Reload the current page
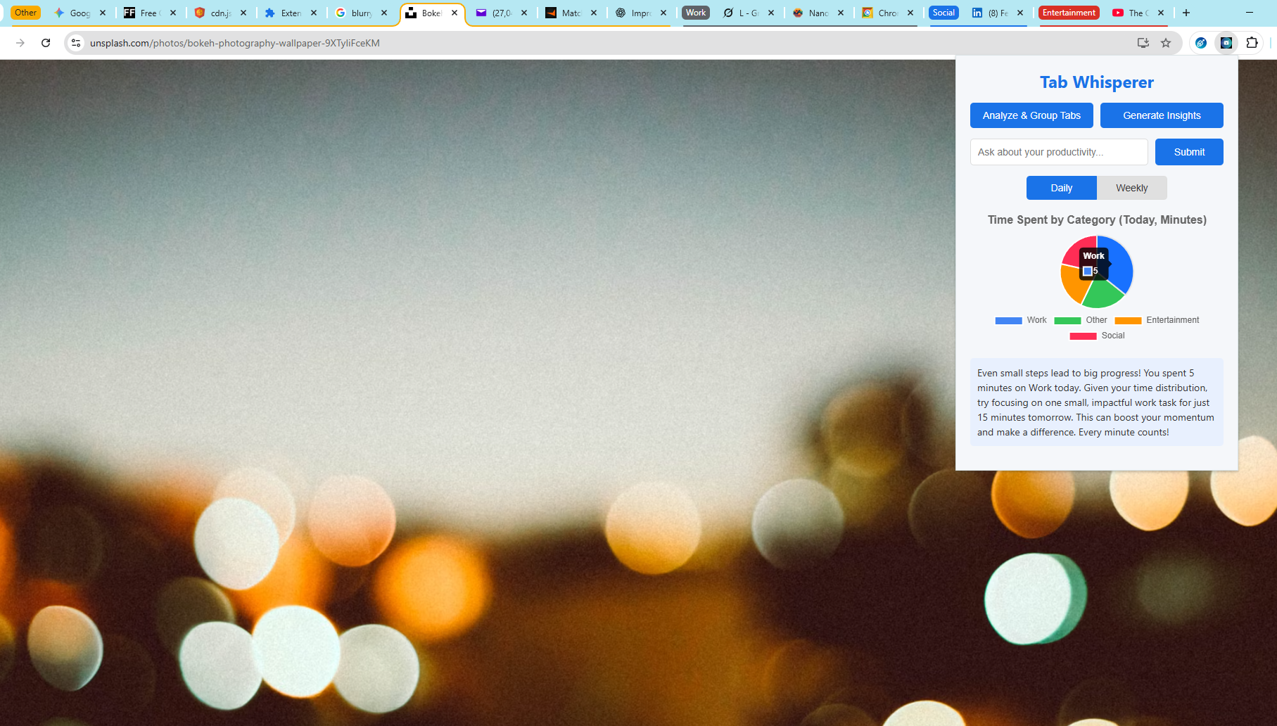 (46, 43)
